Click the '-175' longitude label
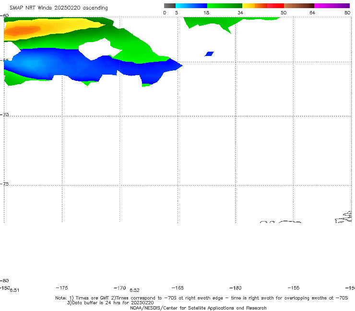Image resolution: width=355 pixels, height=311 pixels. point(62,288)
